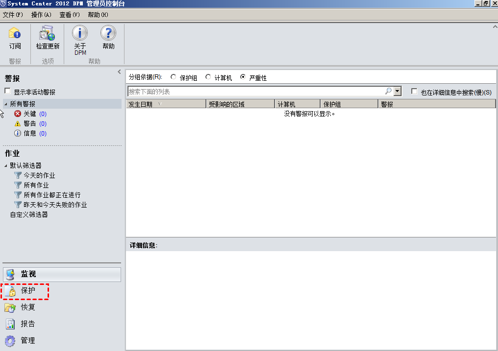This screenshot has width=498, height=351.
Task: Select the 保护组 grouping radio button
Action: [174, 77]
